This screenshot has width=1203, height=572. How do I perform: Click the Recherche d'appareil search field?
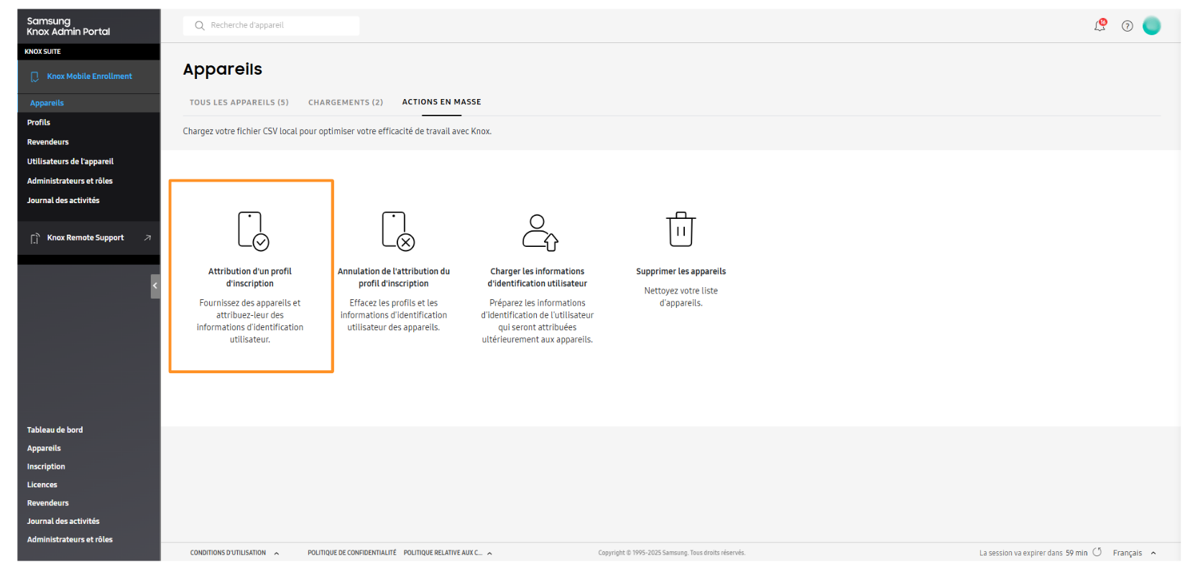tap(272, 26)
